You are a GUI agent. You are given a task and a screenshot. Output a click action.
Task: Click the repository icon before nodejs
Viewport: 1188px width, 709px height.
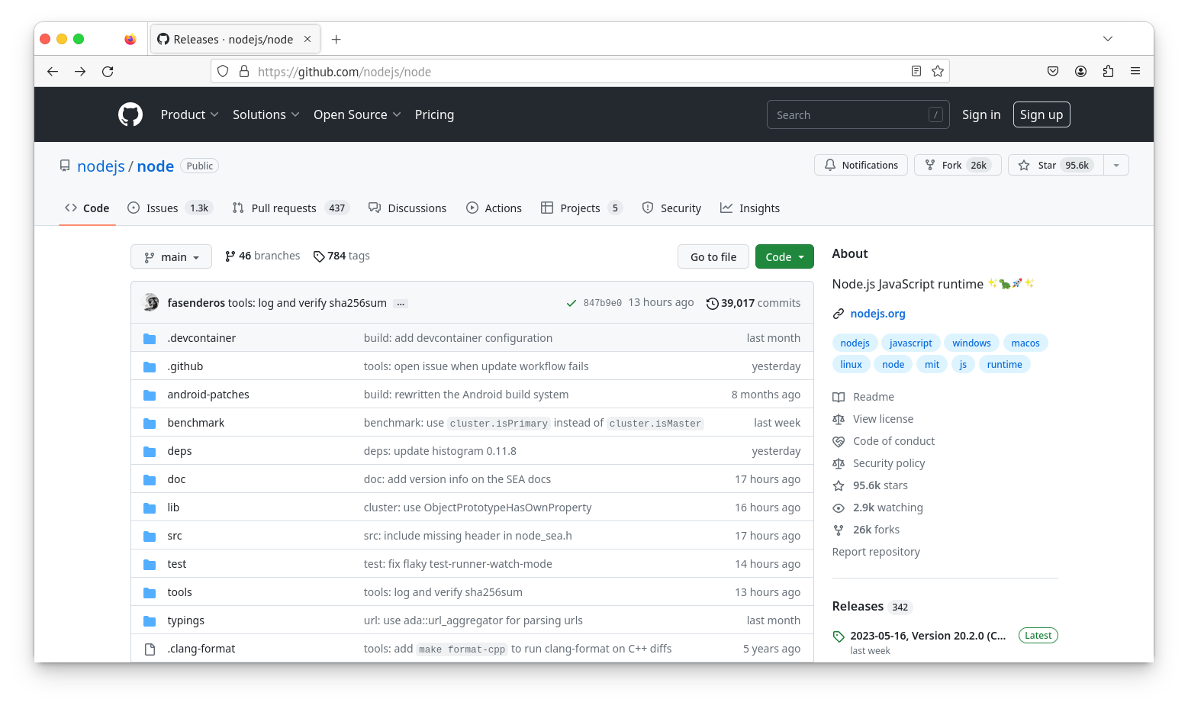(x=65, y=166)
